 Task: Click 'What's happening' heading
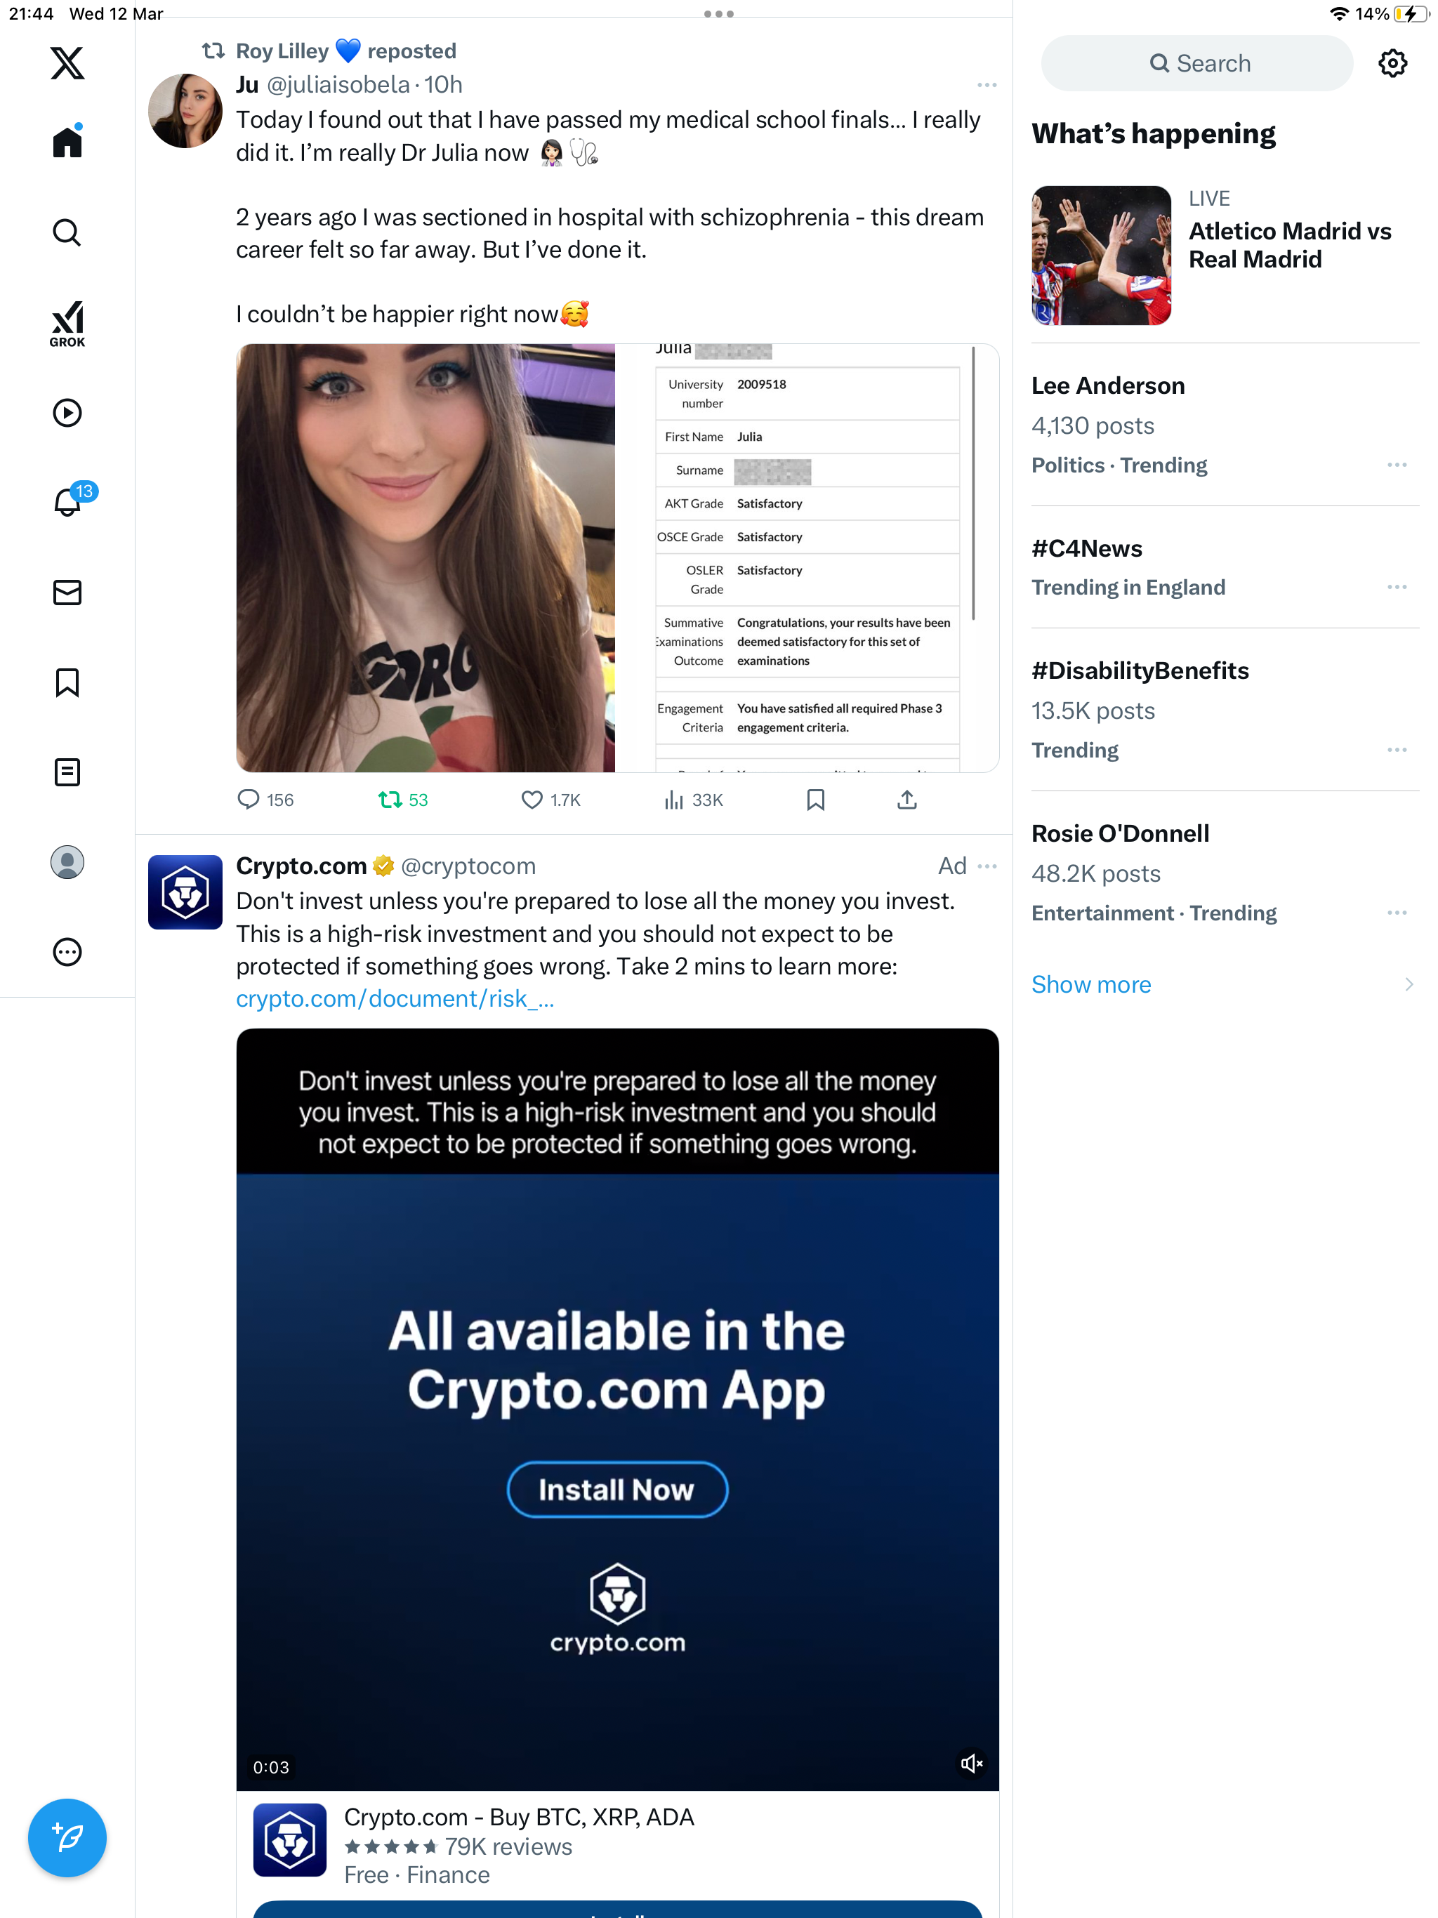(1153, 133)
